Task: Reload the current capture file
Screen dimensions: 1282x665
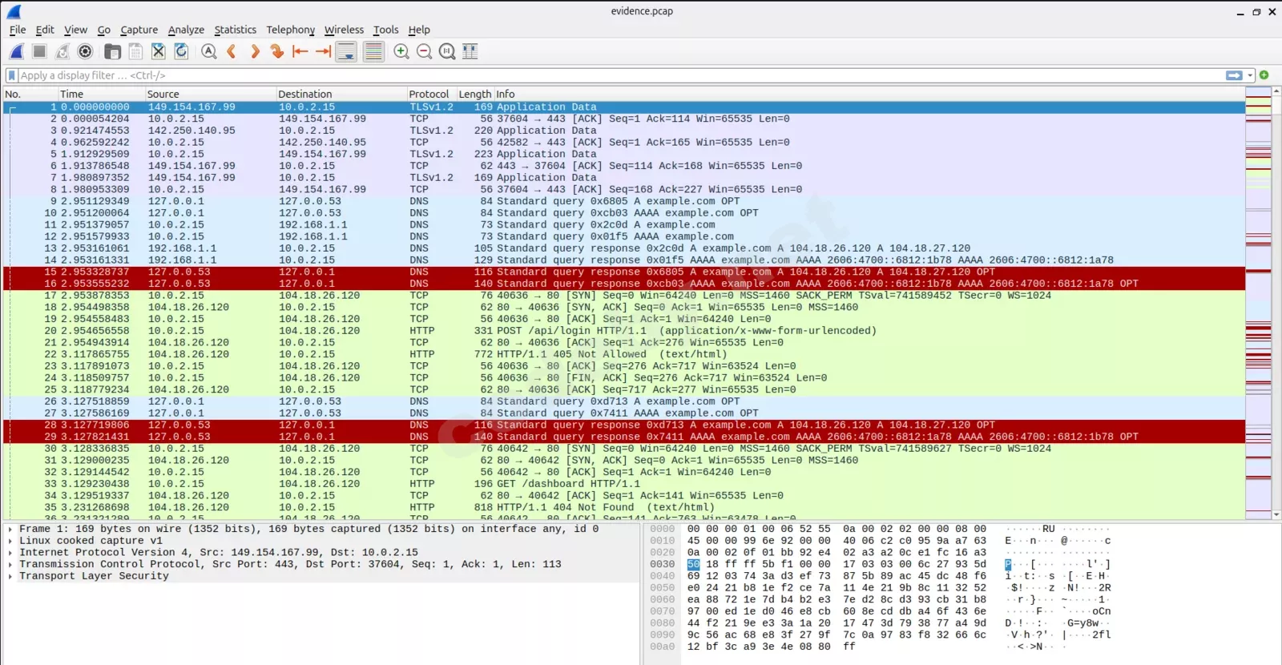Action: tap(181, 52)
